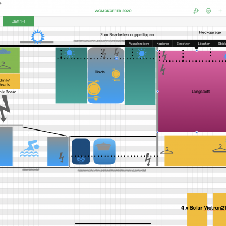Choose Einsetzen from the context menu

[x=184, y=44]
